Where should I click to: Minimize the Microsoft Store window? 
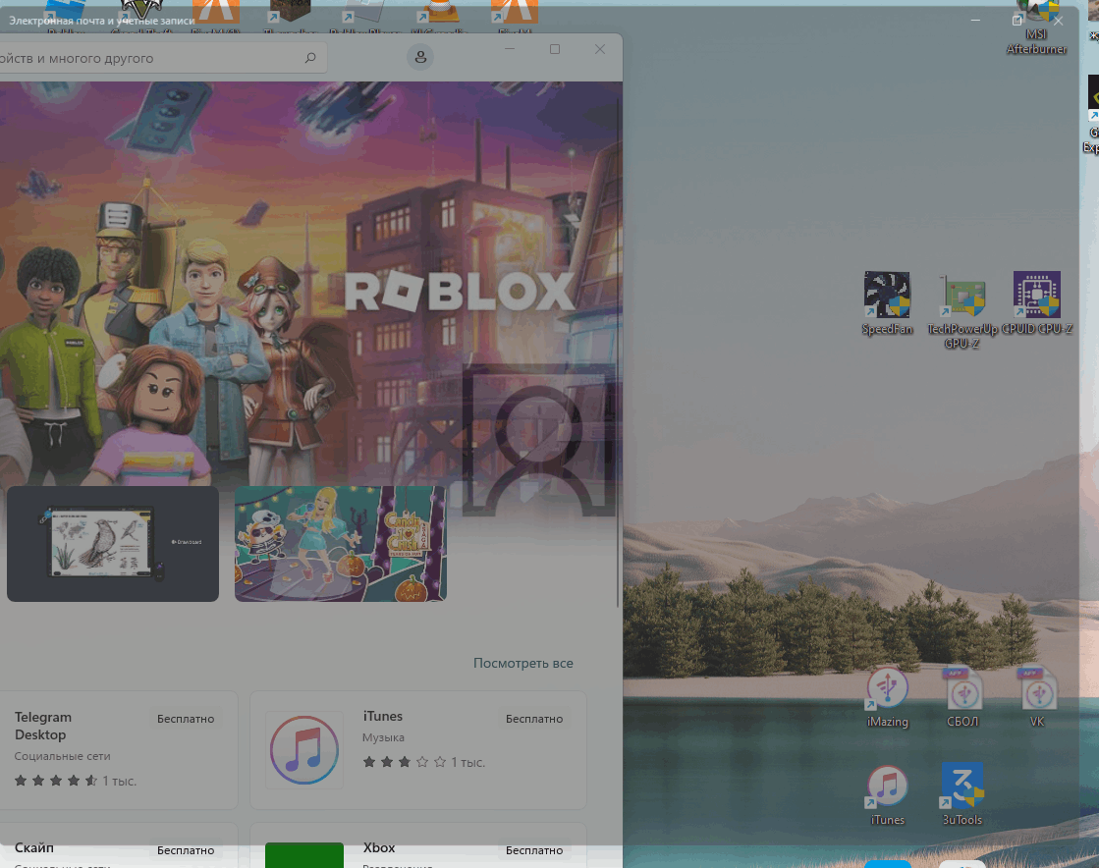click(510, 49)
